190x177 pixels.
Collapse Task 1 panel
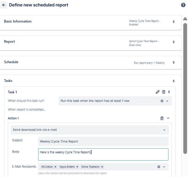[169, 92]
